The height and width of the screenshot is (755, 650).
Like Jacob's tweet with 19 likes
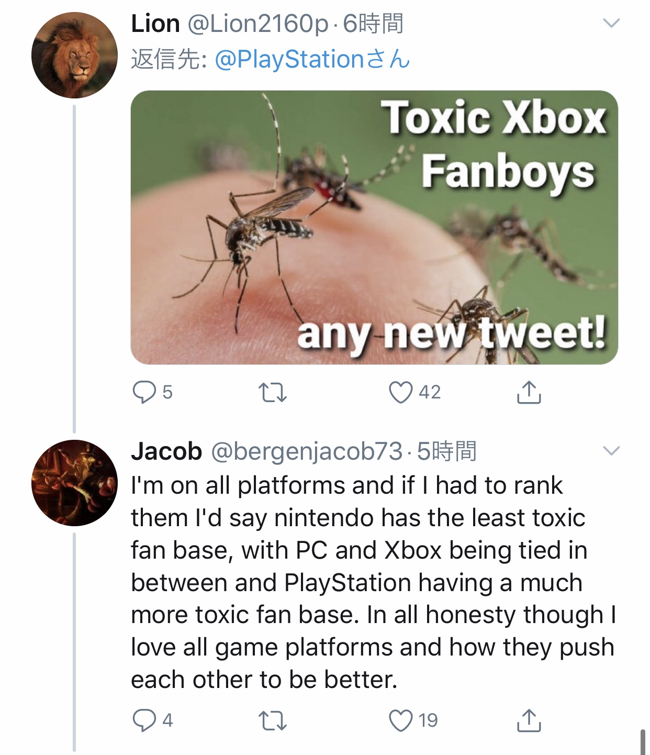(401, 720)
